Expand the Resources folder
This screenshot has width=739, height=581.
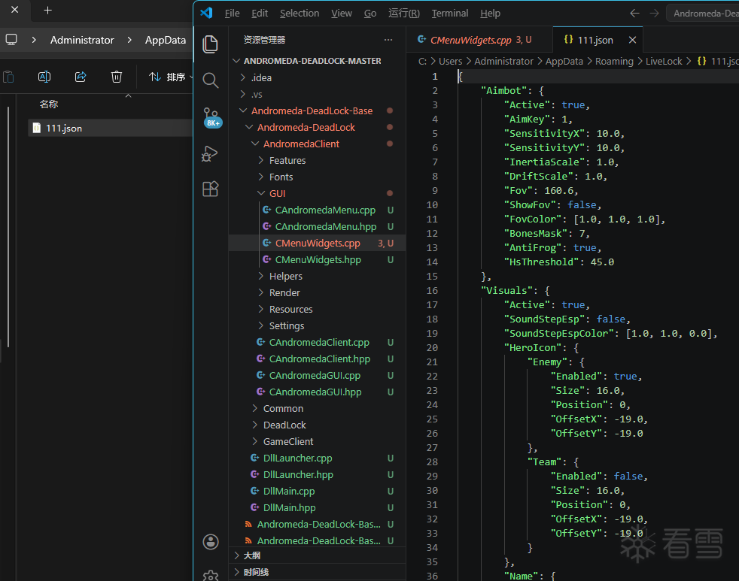click(x=317, y=310)
